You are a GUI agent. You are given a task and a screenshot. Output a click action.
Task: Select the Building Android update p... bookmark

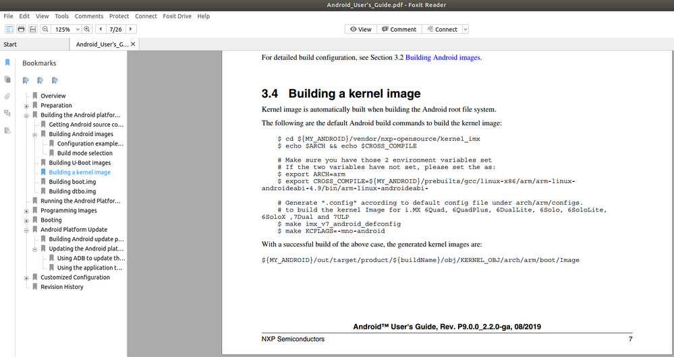coord(86,239)
